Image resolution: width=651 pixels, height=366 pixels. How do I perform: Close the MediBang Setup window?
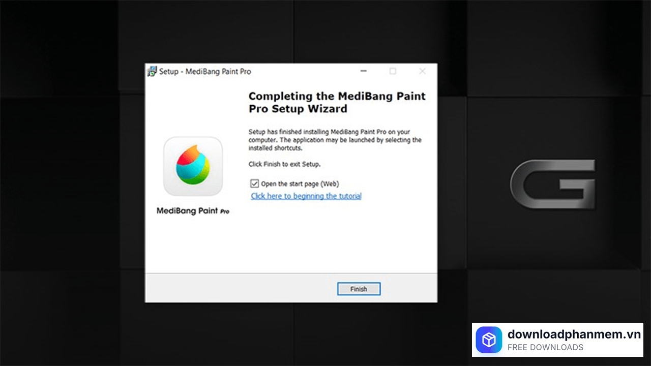(422, 72)
